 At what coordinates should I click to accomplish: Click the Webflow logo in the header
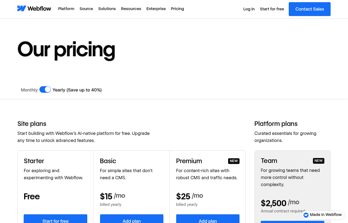click(x=34, y=9)
